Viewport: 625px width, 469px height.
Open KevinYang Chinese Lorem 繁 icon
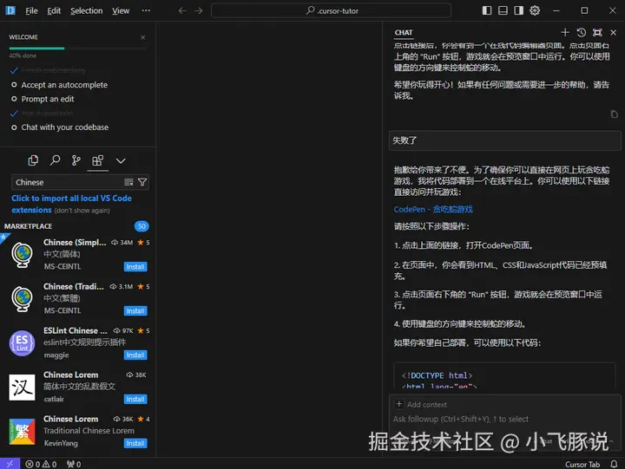(x=22, y=432)
